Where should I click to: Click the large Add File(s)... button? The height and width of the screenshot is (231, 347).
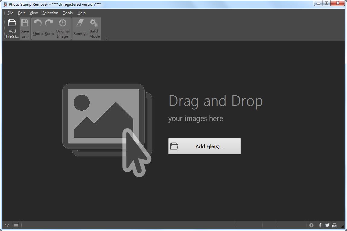pyautogui.click(x=204, y=146)
